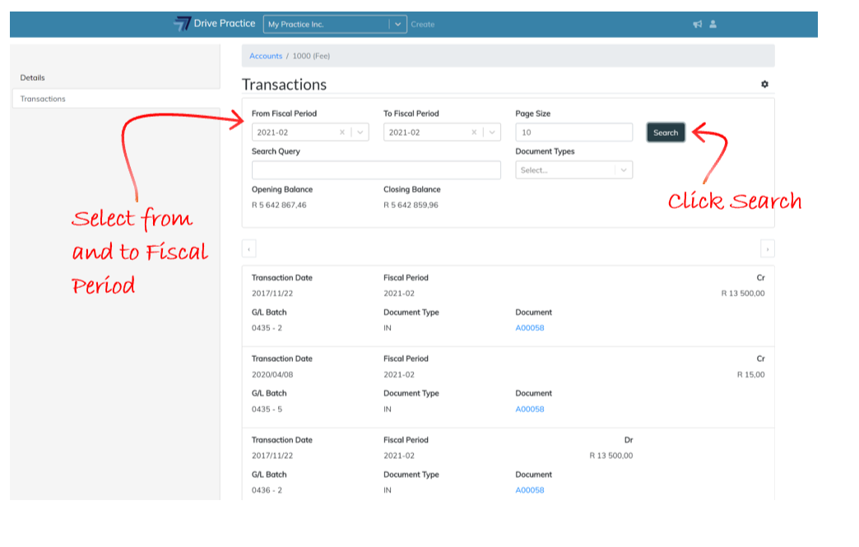
Task: Go to previous page of transactions
Action: tap(249, 249)
